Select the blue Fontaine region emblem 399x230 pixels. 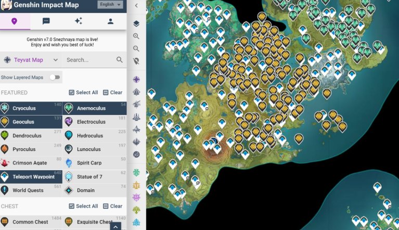click(x=136, y=222)
